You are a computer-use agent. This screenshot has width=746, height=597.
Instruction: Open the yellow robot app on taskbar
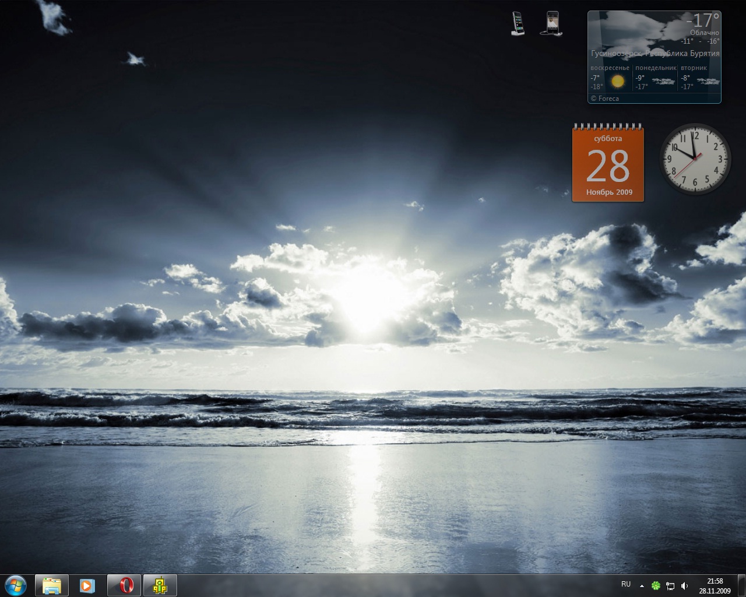click(x=160, y=585)
